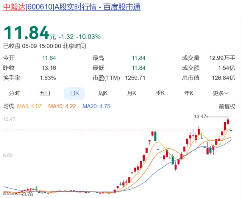Viewport: 242px width, 198px height.
Task: Click the large green candlestick near first peak
Action: [x=155, y=136]
